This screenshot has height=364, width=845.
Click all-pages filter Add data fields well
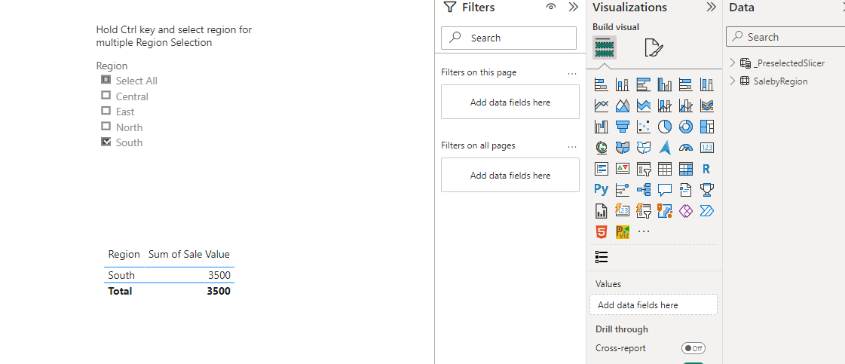pyautogui.click(x=510, y=175)
